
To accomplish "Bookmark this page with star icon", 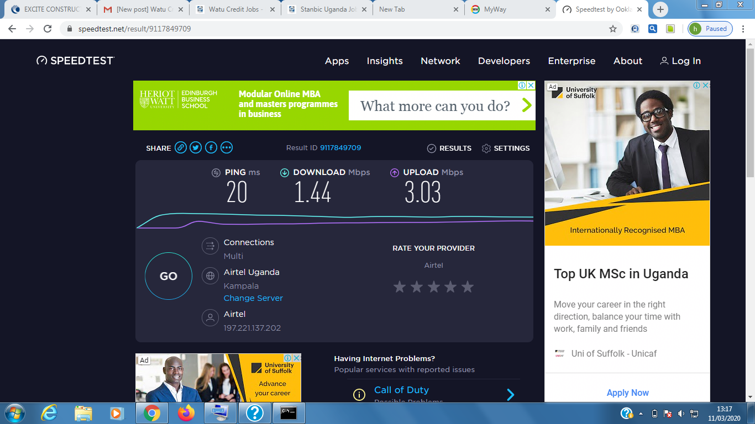I will pos(613,29).
